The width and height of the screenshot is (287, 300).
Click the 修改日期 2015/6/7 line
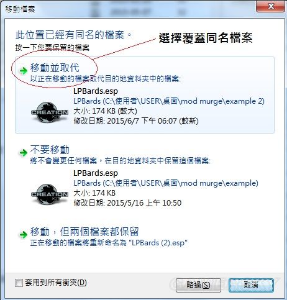click(x=136, y=121)
